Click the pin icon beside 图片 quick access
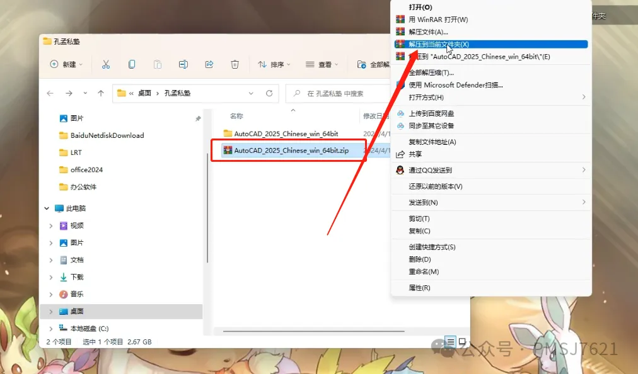The image size is (638, 374). tap(198, 118)
